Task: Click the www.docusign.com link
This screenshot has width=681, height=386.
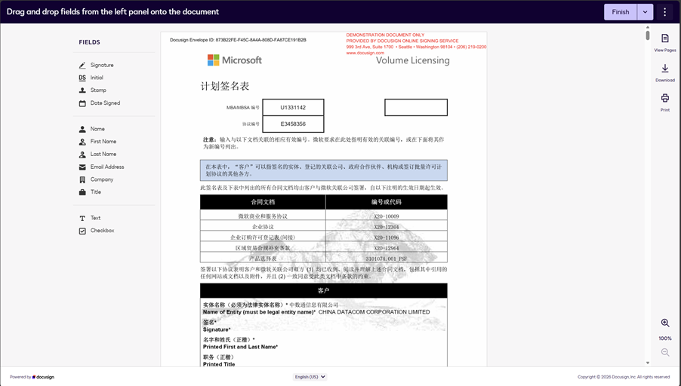Action: (365, 53)
